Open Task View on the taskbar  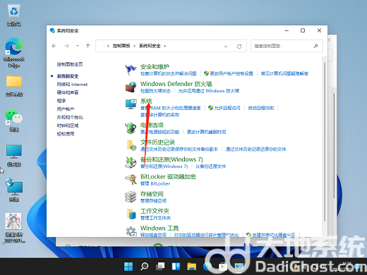pos(160,267)
